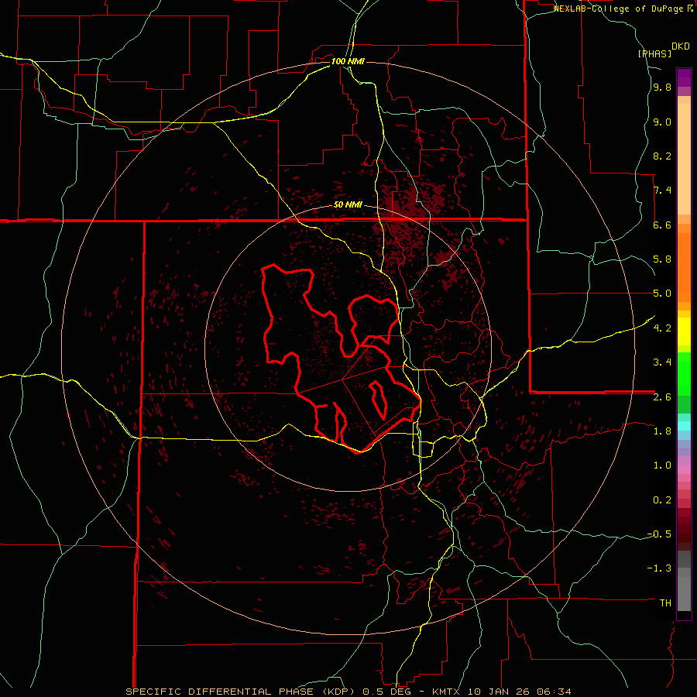Click the [PHAS] units label
This screenshot has width=697, height=697.
tap(654, 53)
